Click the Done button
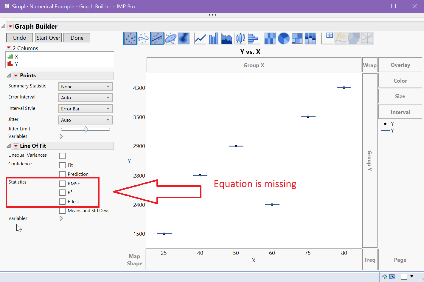 (x=77, y=38)
